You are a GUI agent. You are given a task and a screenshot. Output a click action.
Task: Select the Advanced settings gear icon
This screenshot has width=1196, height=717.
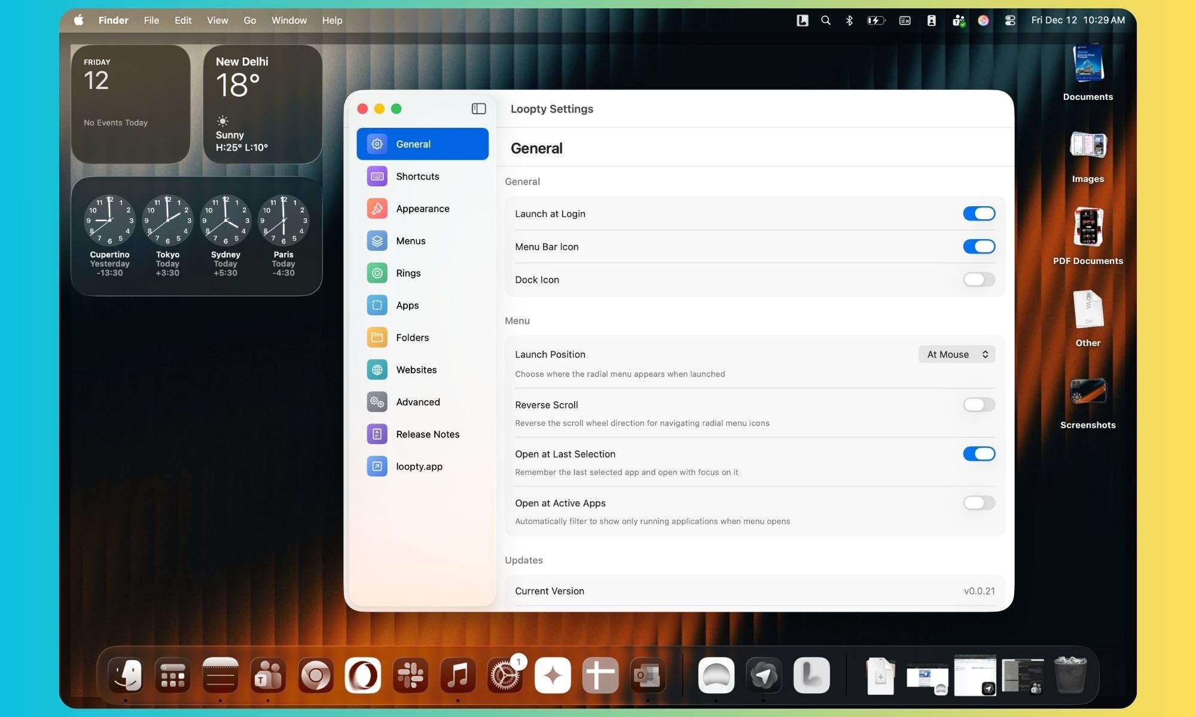pos(376,402)
